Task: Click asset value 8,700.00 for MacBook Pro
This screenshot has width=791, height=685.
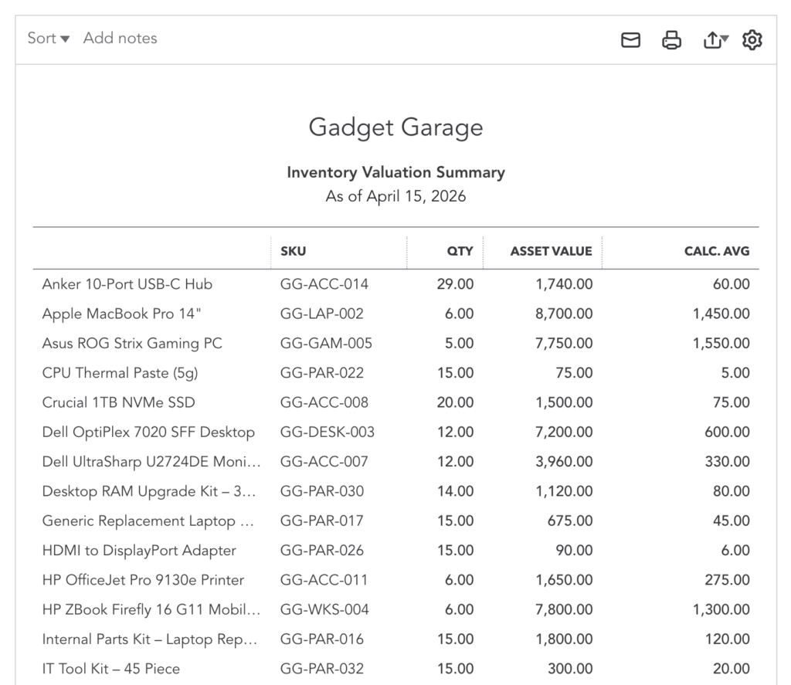Action: (564, 314)
